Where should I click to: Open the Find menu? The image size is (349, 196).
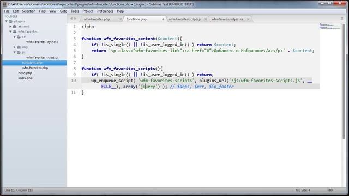click(43, 11)
